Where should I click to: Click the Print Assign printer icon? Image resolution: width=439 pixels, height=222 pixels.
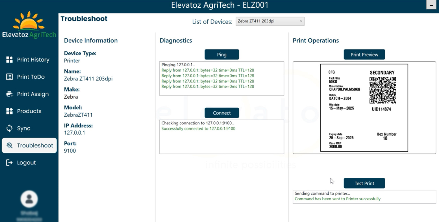[9, 94]
